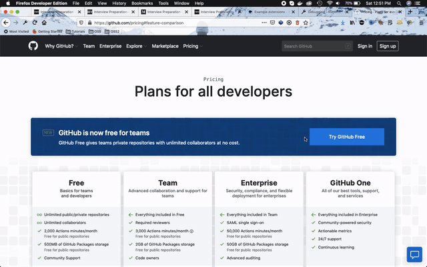Screen dimensions: 427x267
Task: Click the Sign in link
Action: click(365, 46)
